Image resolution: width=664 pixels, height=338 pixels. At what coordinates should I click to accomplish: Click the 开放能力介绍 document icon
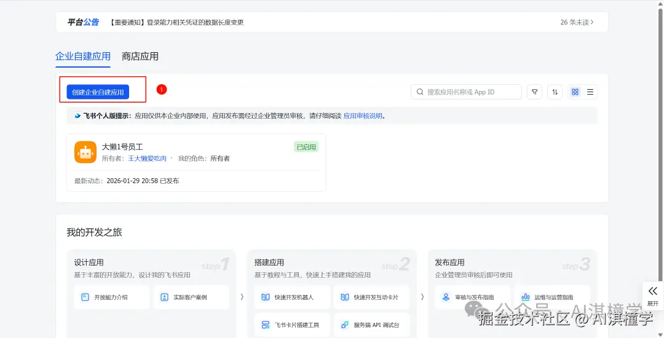coord(85,297)
